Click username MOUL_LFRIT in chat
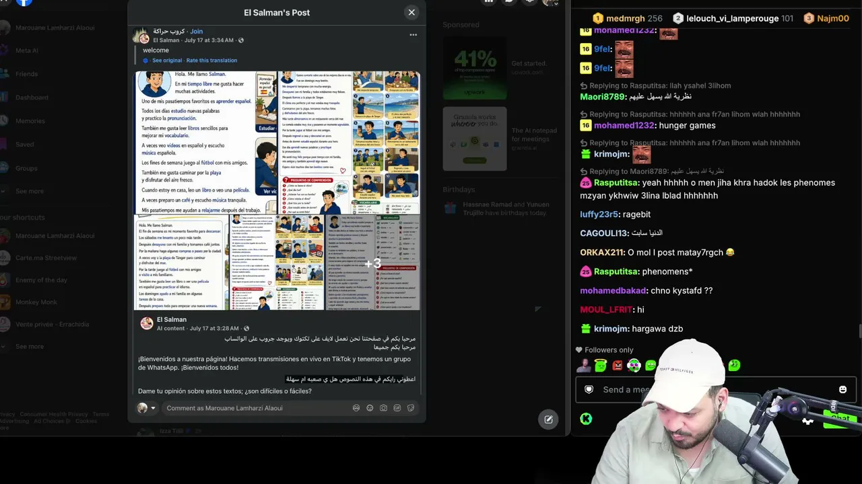This screenshot has height=484, width=862. (x=606, y=310)
